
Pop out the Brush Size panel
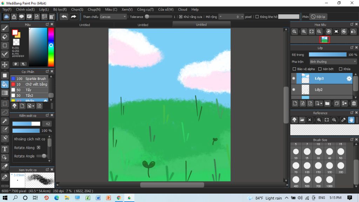coord(352,140)
